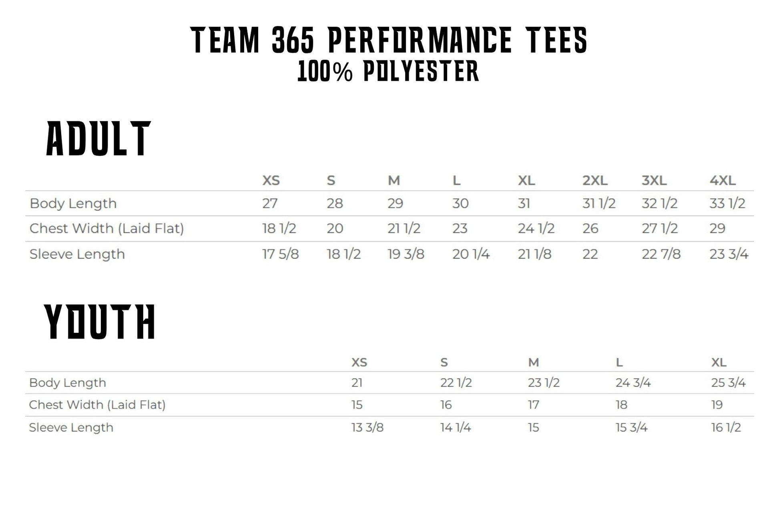
Task: Click the youth XL column header
Action: click(x=719, y=363)
